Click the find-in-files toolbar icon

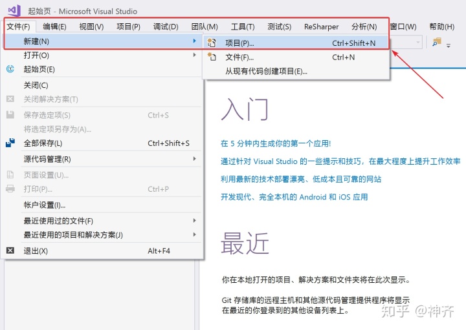437,43
